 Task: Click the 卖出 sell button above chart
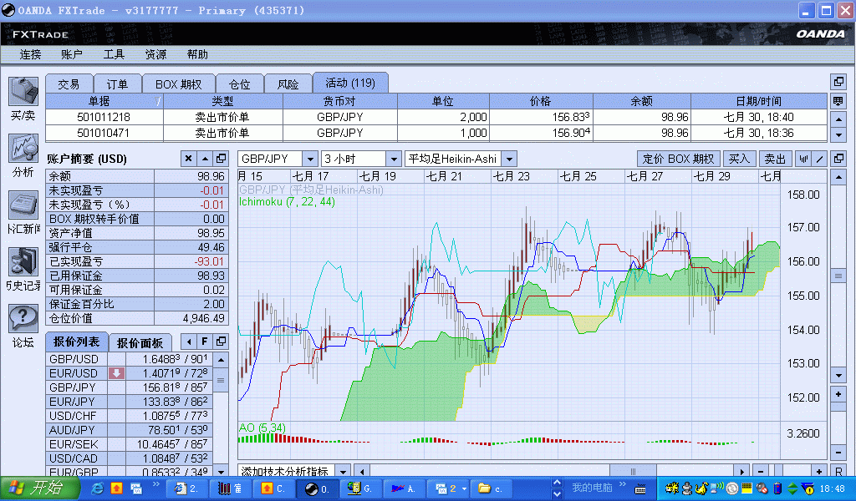775,159
